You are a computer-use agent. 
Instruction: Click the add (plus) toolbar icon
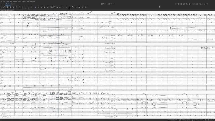83,7
